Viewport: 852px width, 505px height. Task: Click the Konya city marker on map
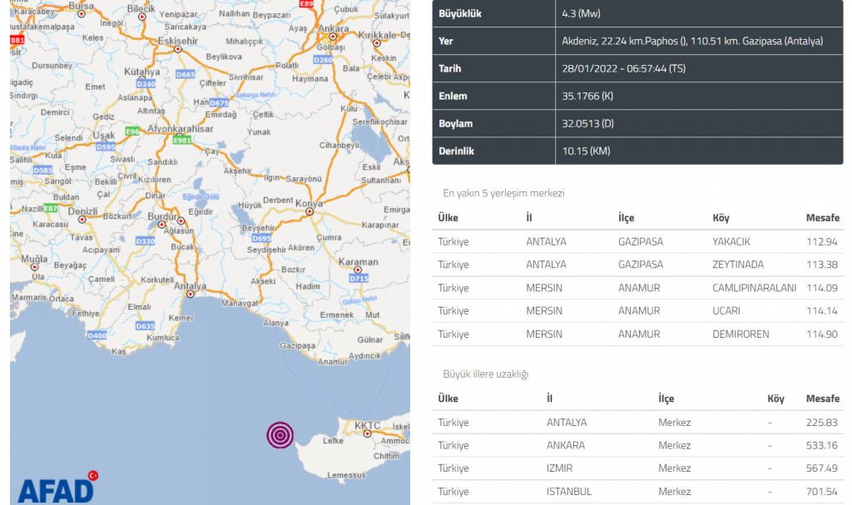(x=310, y=211)
